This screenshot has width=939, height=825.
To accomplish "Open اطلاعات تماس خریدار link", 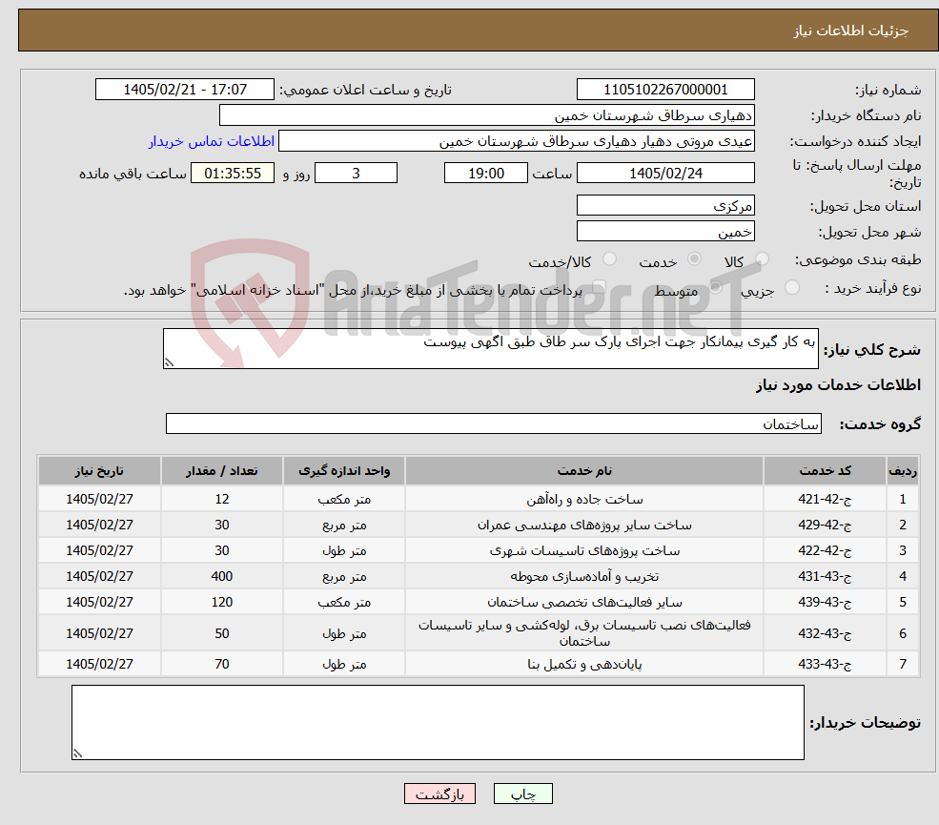I will [212, 141].
